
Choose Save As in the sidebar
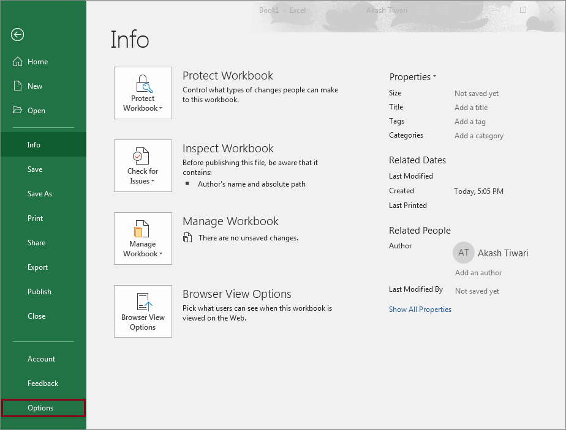click(x=43, y=193)
